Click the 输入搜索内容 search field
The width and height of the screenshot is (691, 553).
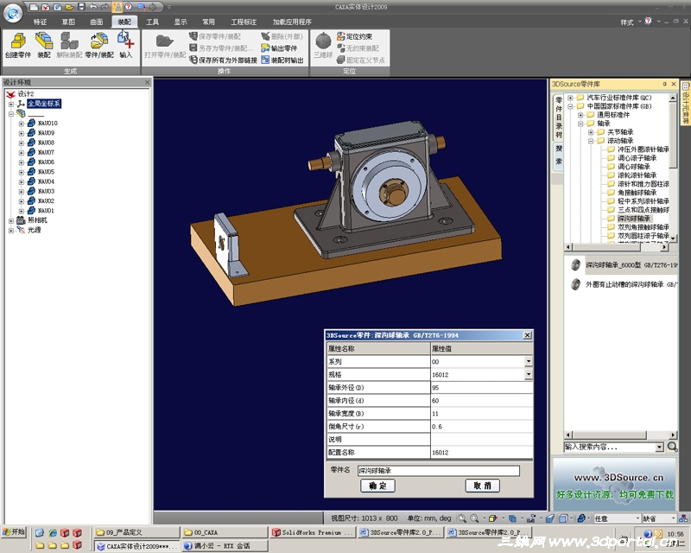610,447
